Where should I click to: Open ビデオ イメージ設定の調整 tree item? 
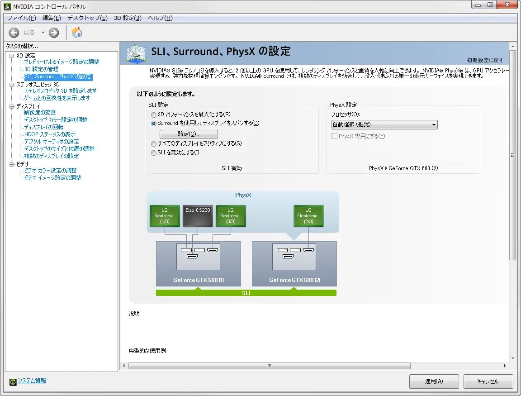52,178
